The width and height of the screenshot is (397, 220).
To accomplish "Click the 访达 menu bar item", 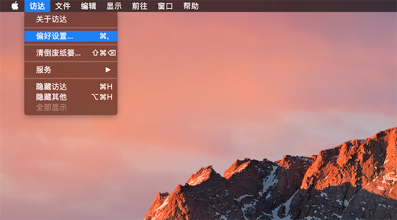I will coord(37,6).
